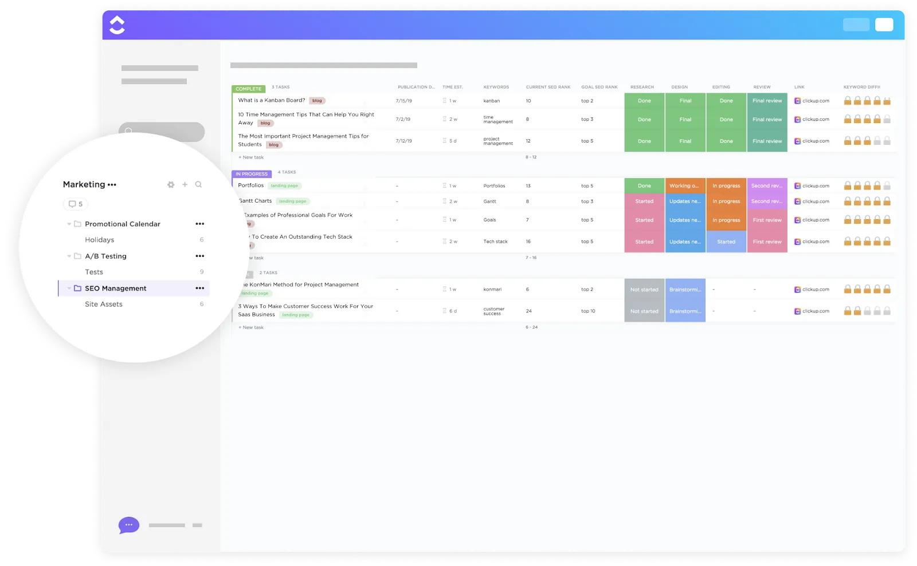Add new task under COMPLETE group
Viewport: 917px width, 566px height.
pos(251,157)
